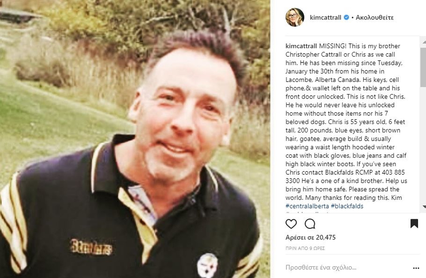
Task: Save post with the bookmark icon
Action: (414, 223)
